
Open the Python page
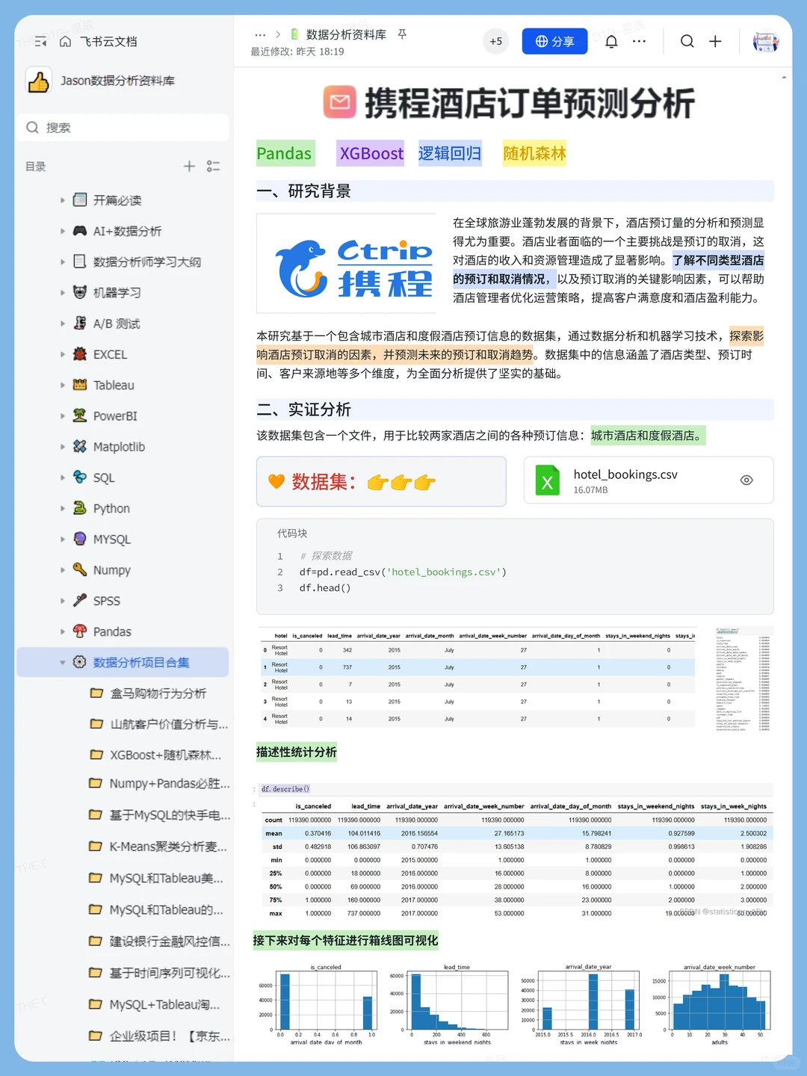pos(111,508)
